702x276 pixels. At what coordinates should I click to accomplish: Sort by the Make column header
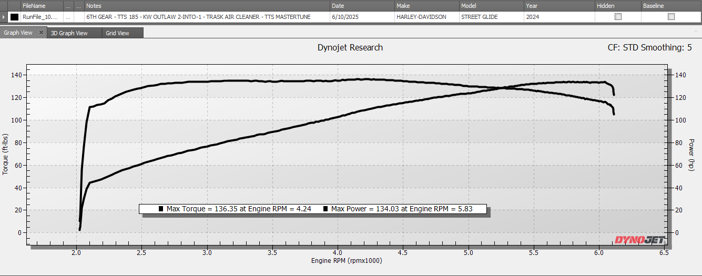(428, 6)
